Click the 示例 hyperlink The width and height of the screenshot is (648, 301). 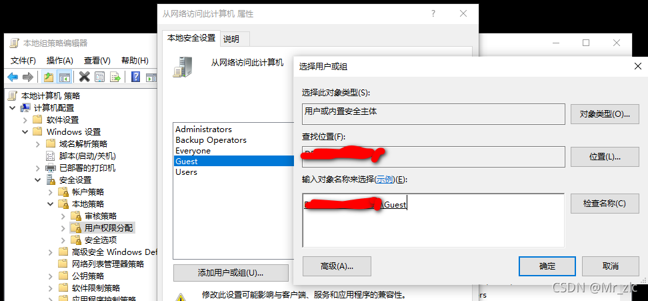tap(385, 180)
